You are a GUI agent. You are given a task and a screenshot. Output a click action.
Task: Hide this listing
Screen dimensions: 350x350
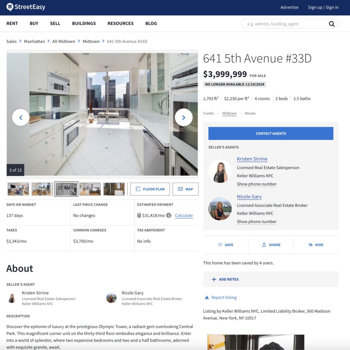[x=316, y=245]
